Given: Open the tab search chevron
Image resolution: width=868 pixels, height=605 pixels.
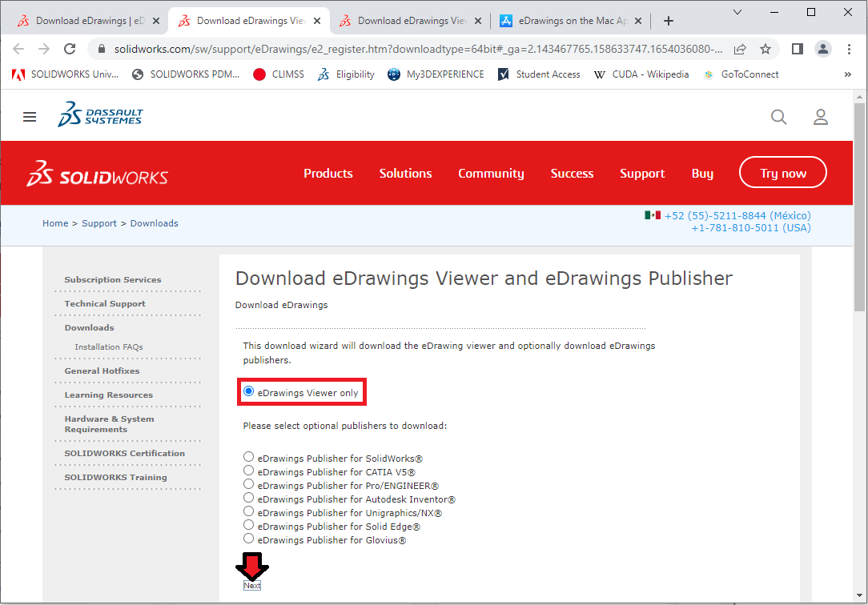Looking at the screenshot, I should pos(737,12).
